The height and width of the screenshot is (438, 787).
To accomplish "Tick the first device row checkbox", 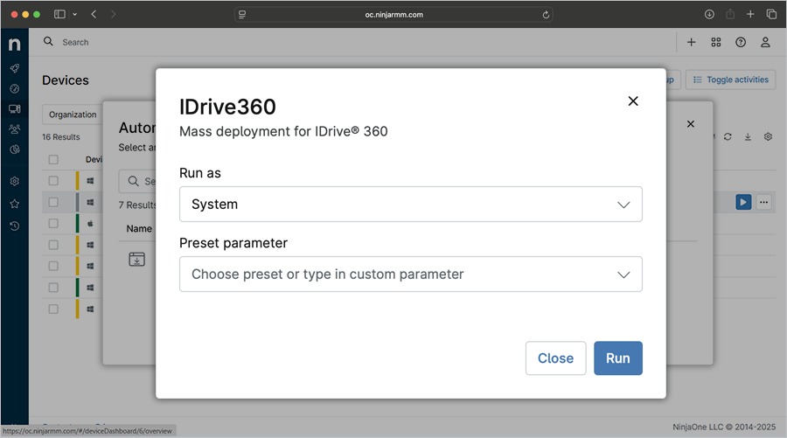I will click(x=53, y=181).
